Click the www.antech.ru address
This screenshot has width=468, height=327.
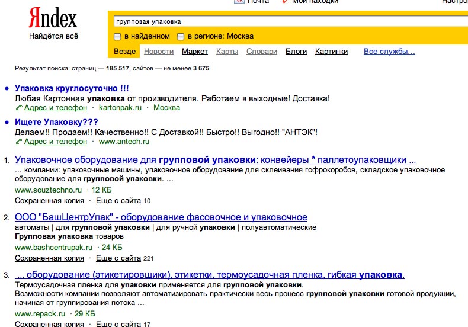coord(124,142)
